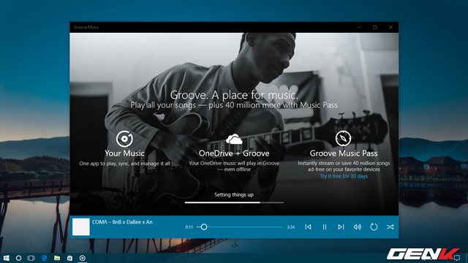
Task: Click 'Groove. A place for music.' headline
Action: (x=234, y=95)
